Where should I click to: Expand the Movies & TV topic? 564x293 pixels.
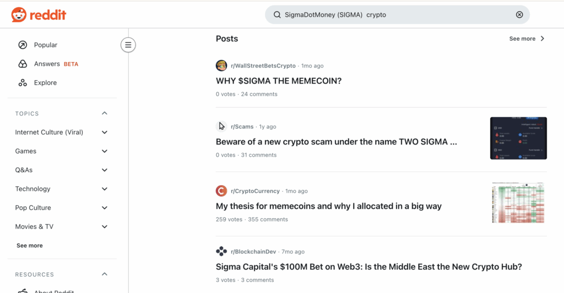(x=105, y=226)
